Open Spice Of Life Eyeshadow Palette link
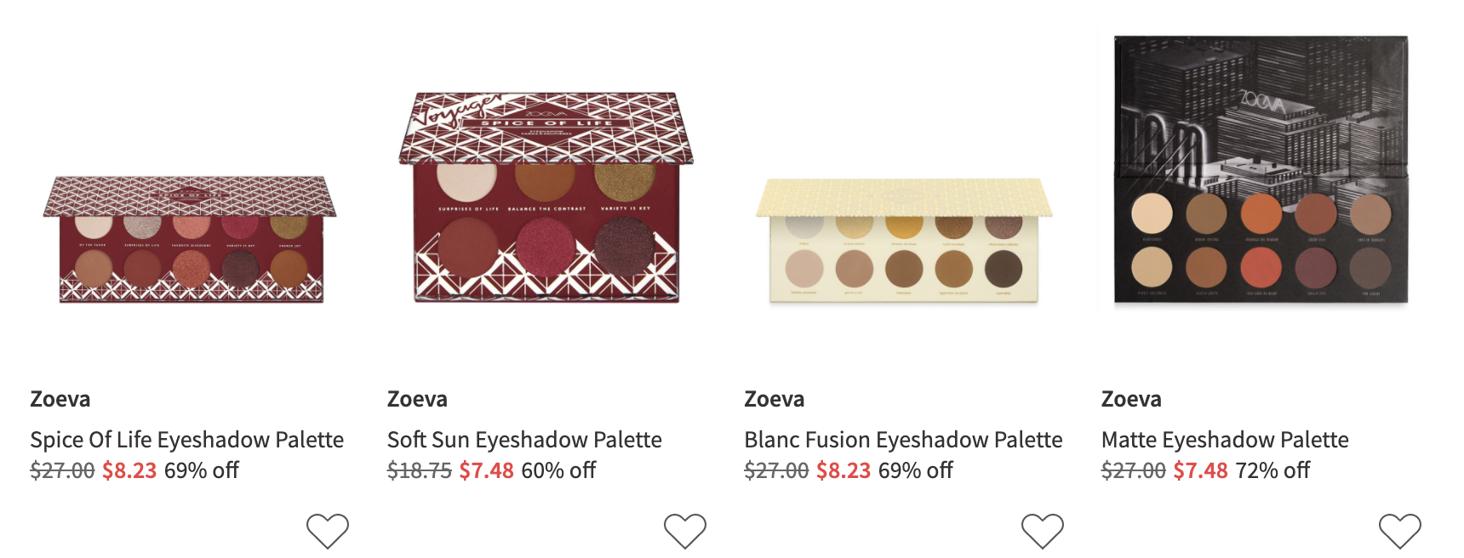1464x558 pixels. click(x=187, y=440)
